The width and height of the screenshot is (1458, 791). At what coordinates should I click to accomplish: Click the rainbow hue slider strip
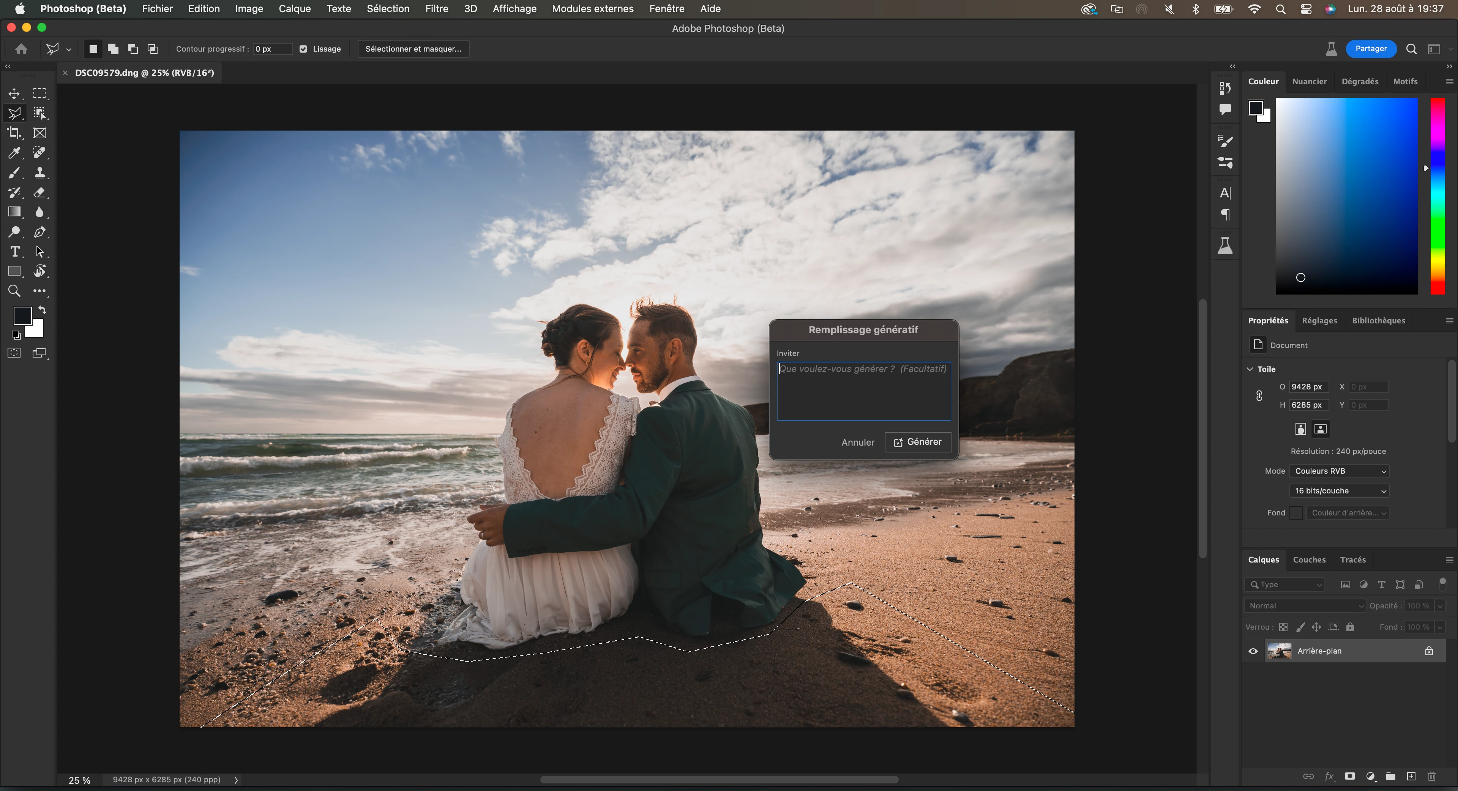(1437, 196)
